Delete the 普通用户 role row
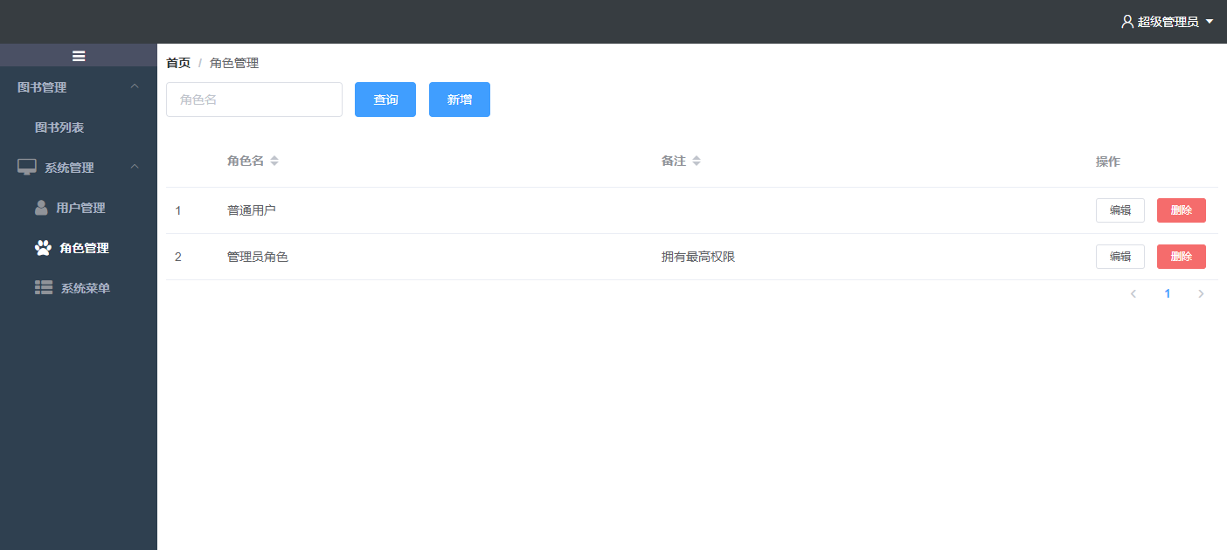 click(x=1182, y=210)
